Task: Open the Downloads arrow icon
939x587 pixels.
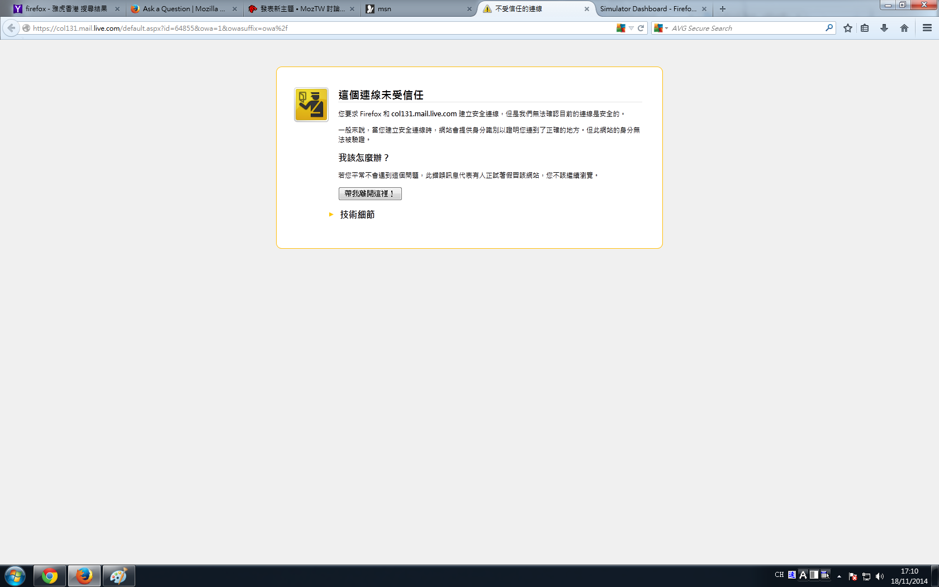Action: click(884, 28)
